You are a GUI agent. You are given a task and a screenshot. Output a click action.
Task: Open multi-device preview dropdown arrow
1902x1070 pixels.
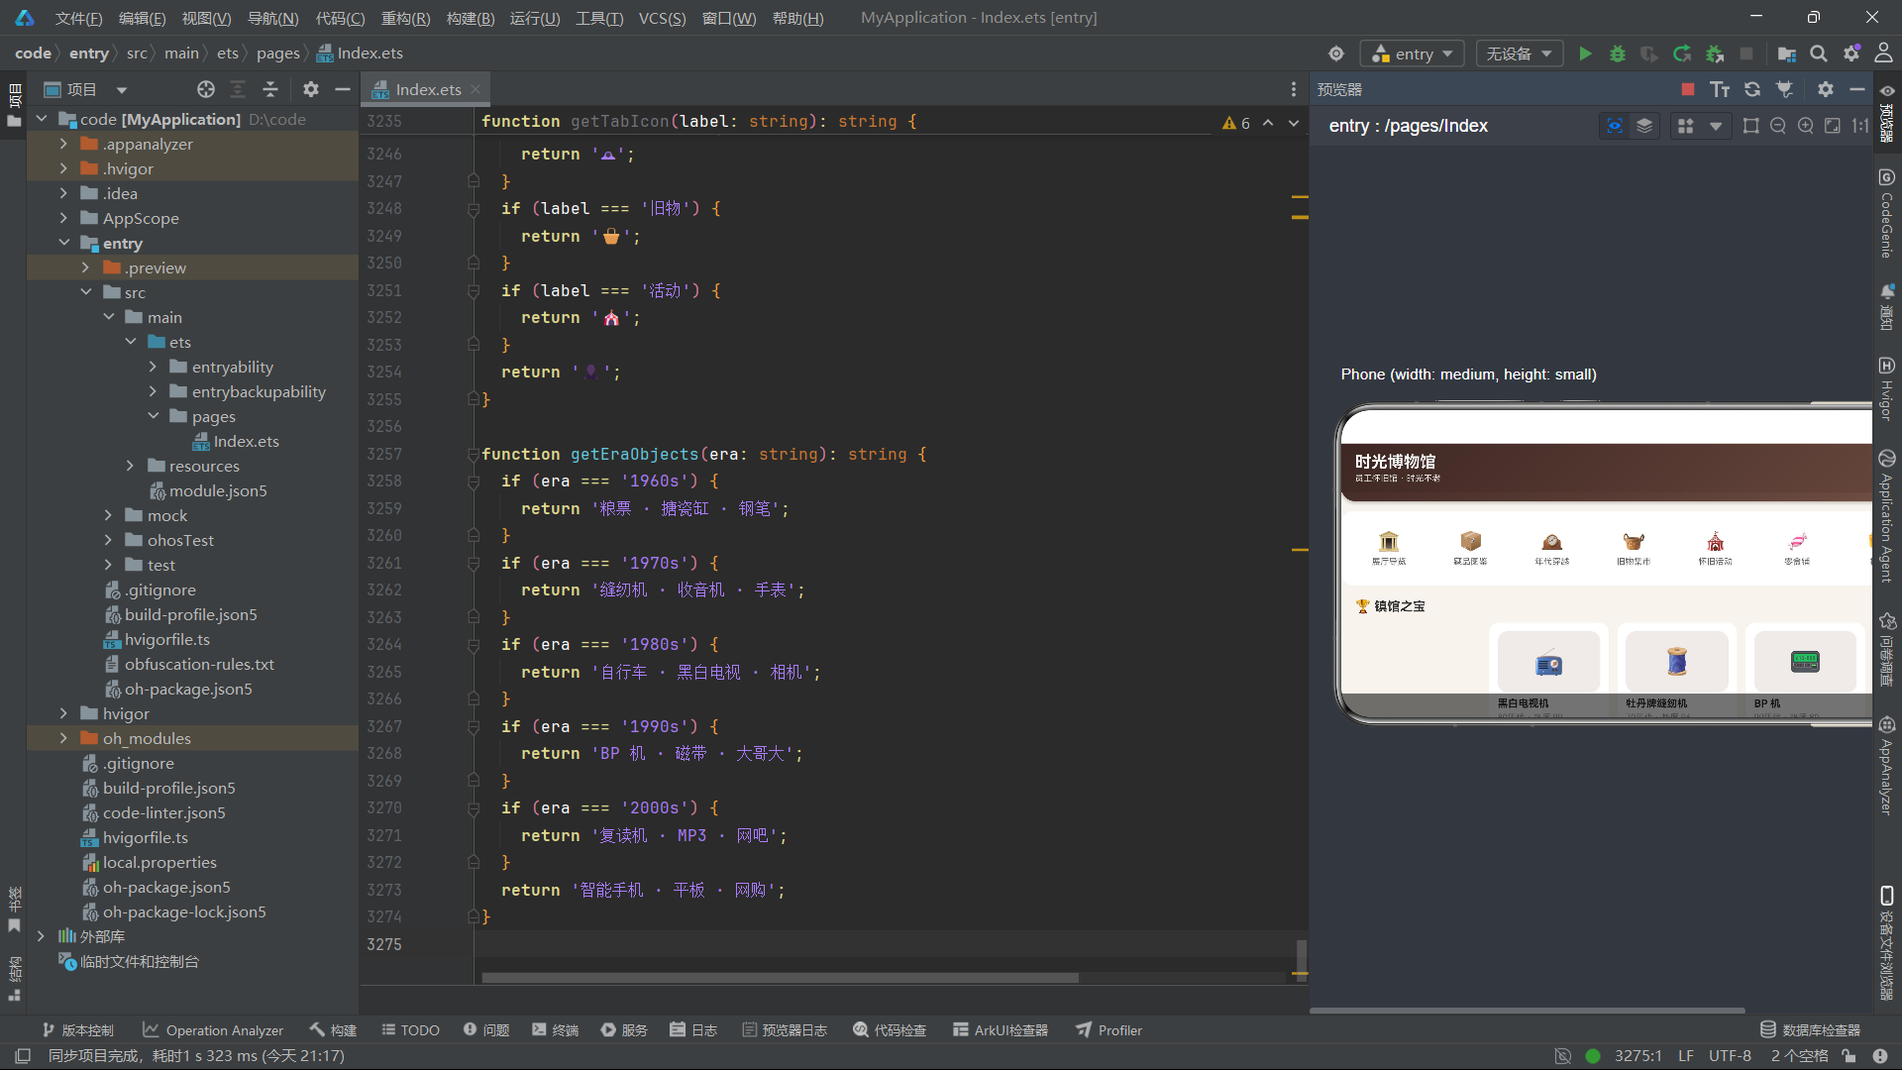point(1716,126)
